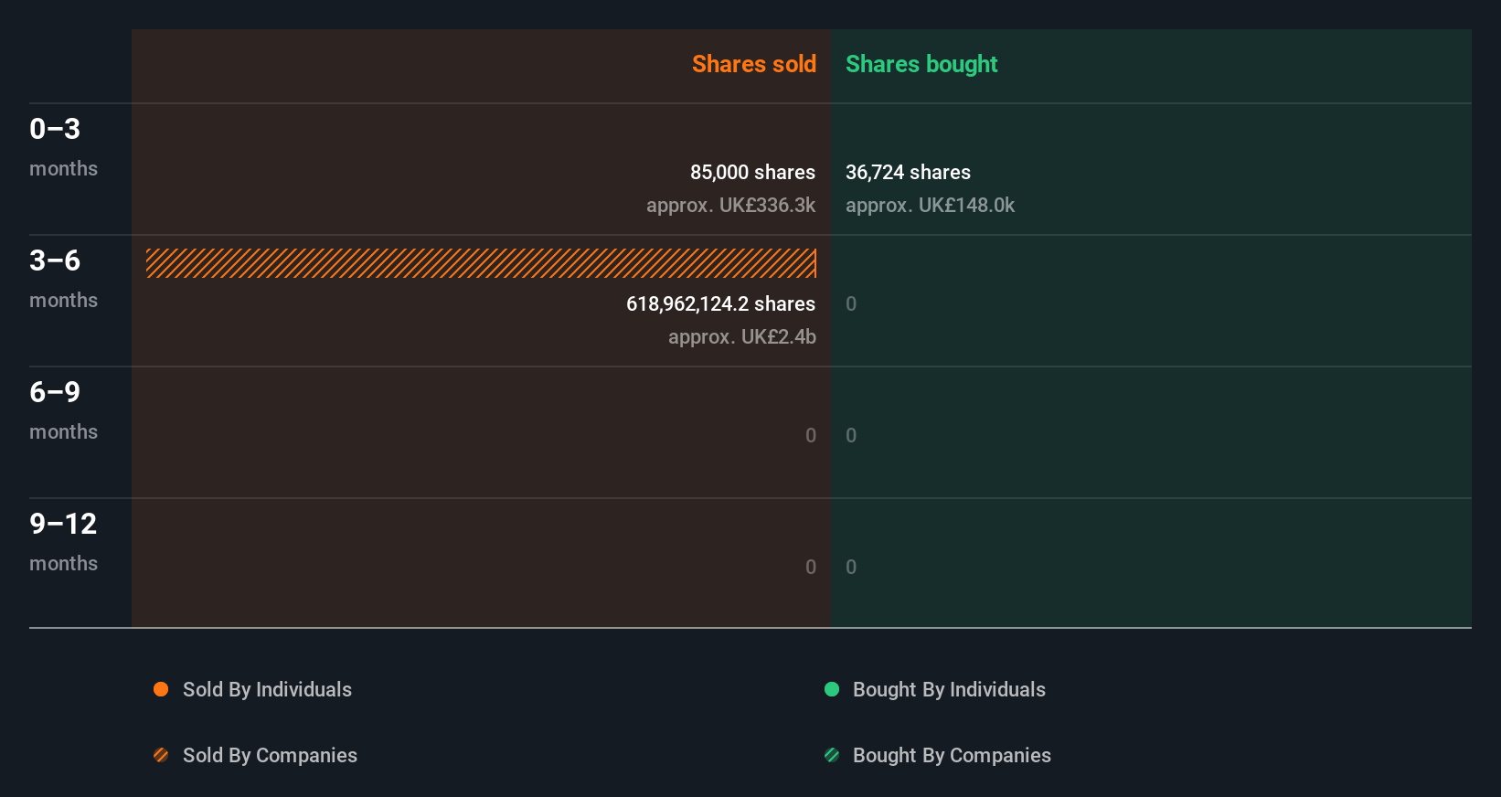1501x797 pixels.
Task: Click the approx. UK£148.0k value
Action: (x=930, y=205)
